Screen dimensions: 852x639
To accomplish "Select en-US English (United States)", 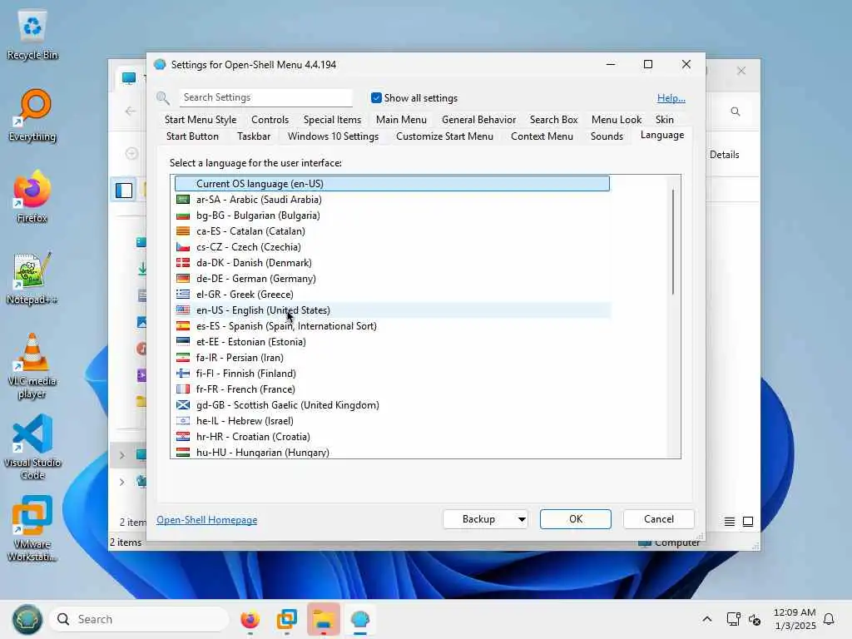I will click(x=393, y=310).
